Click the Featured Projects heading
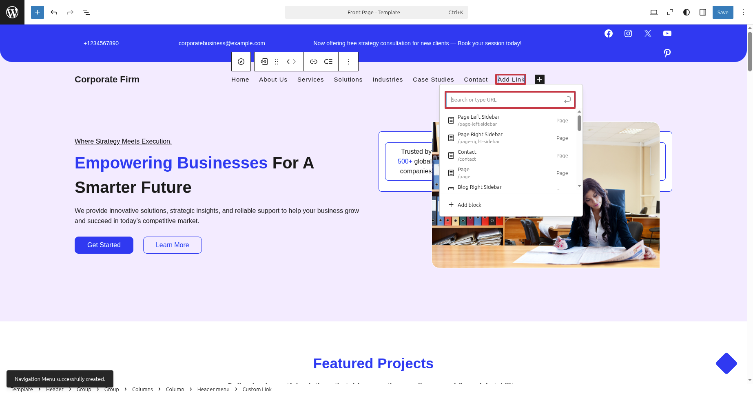This screenshot has height=394, width=753. (373, 363)
